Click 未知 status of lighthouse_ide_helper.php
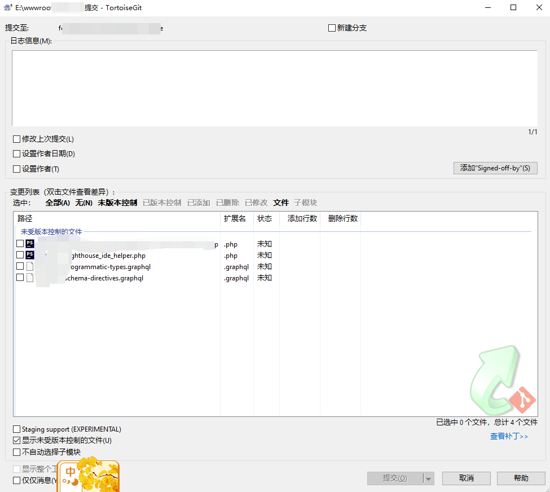 tap(264, 255)
